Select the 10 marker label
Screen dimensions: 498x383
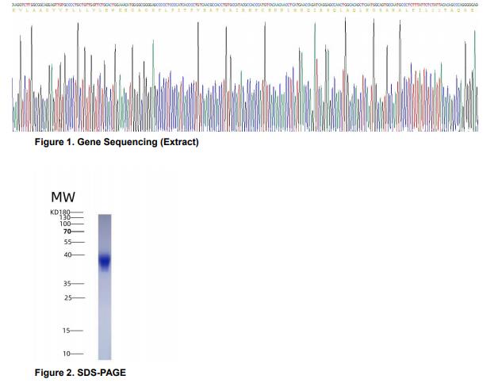click(67, 353)
